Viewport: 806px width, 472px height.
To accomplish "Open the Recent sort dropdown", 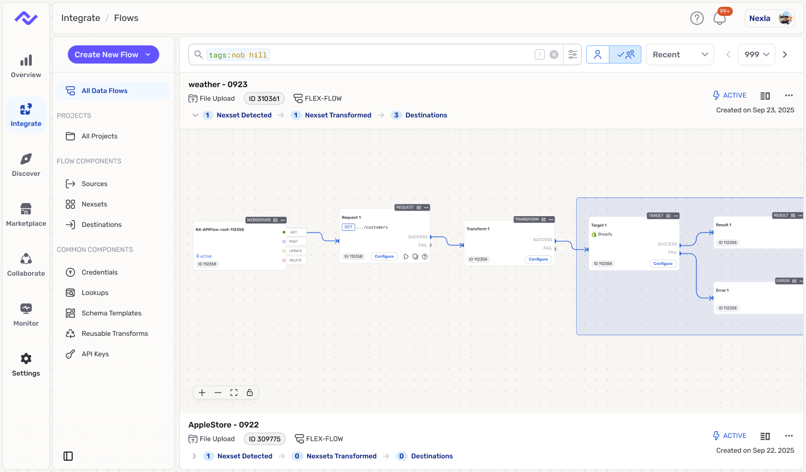I will click(679, 54).
